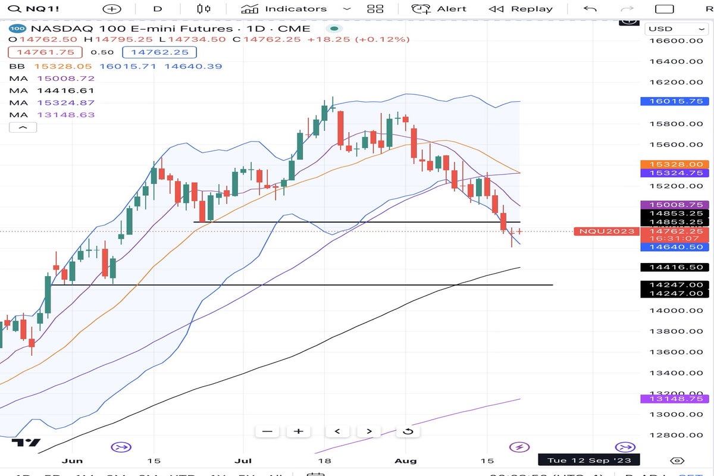Open the layout grid selector
Screen dimensions: 714x476
pyautogui.click(x=375, y=9)
